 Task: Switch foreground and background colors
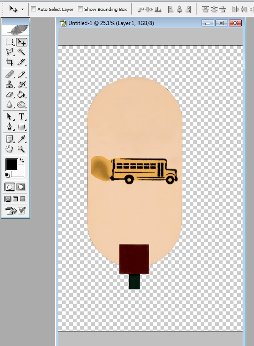pyautogui.click(x=22, y=160)
